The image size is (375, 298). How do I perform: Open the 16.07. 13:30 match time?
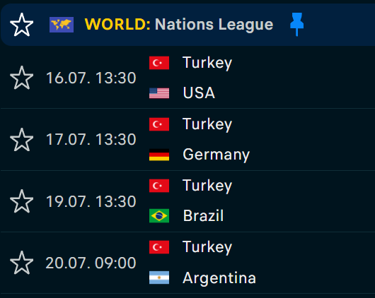(91, 78)
